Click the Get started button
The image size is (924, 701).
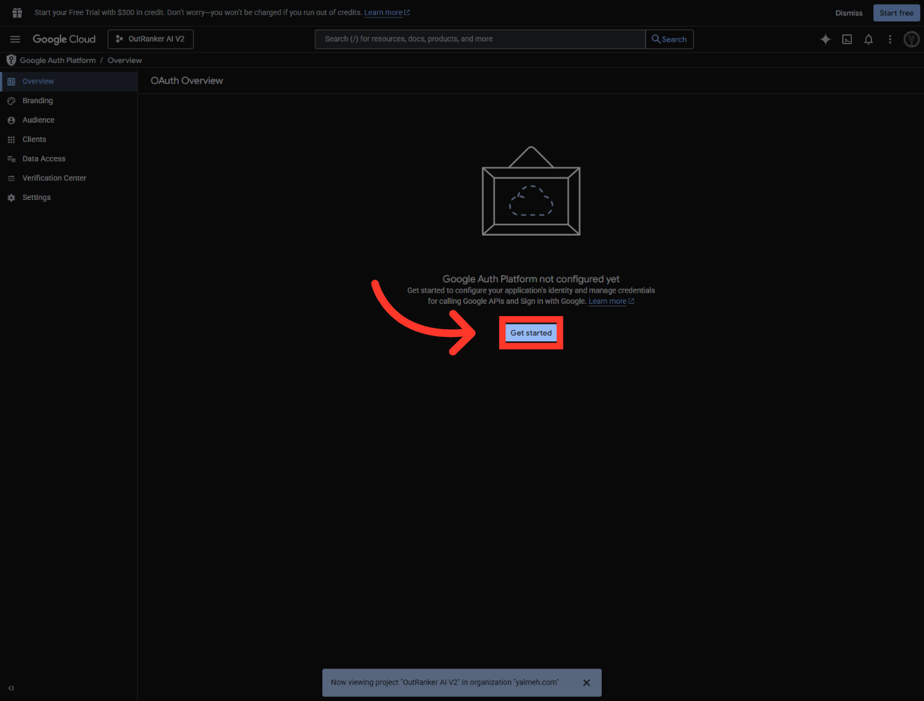531,333
